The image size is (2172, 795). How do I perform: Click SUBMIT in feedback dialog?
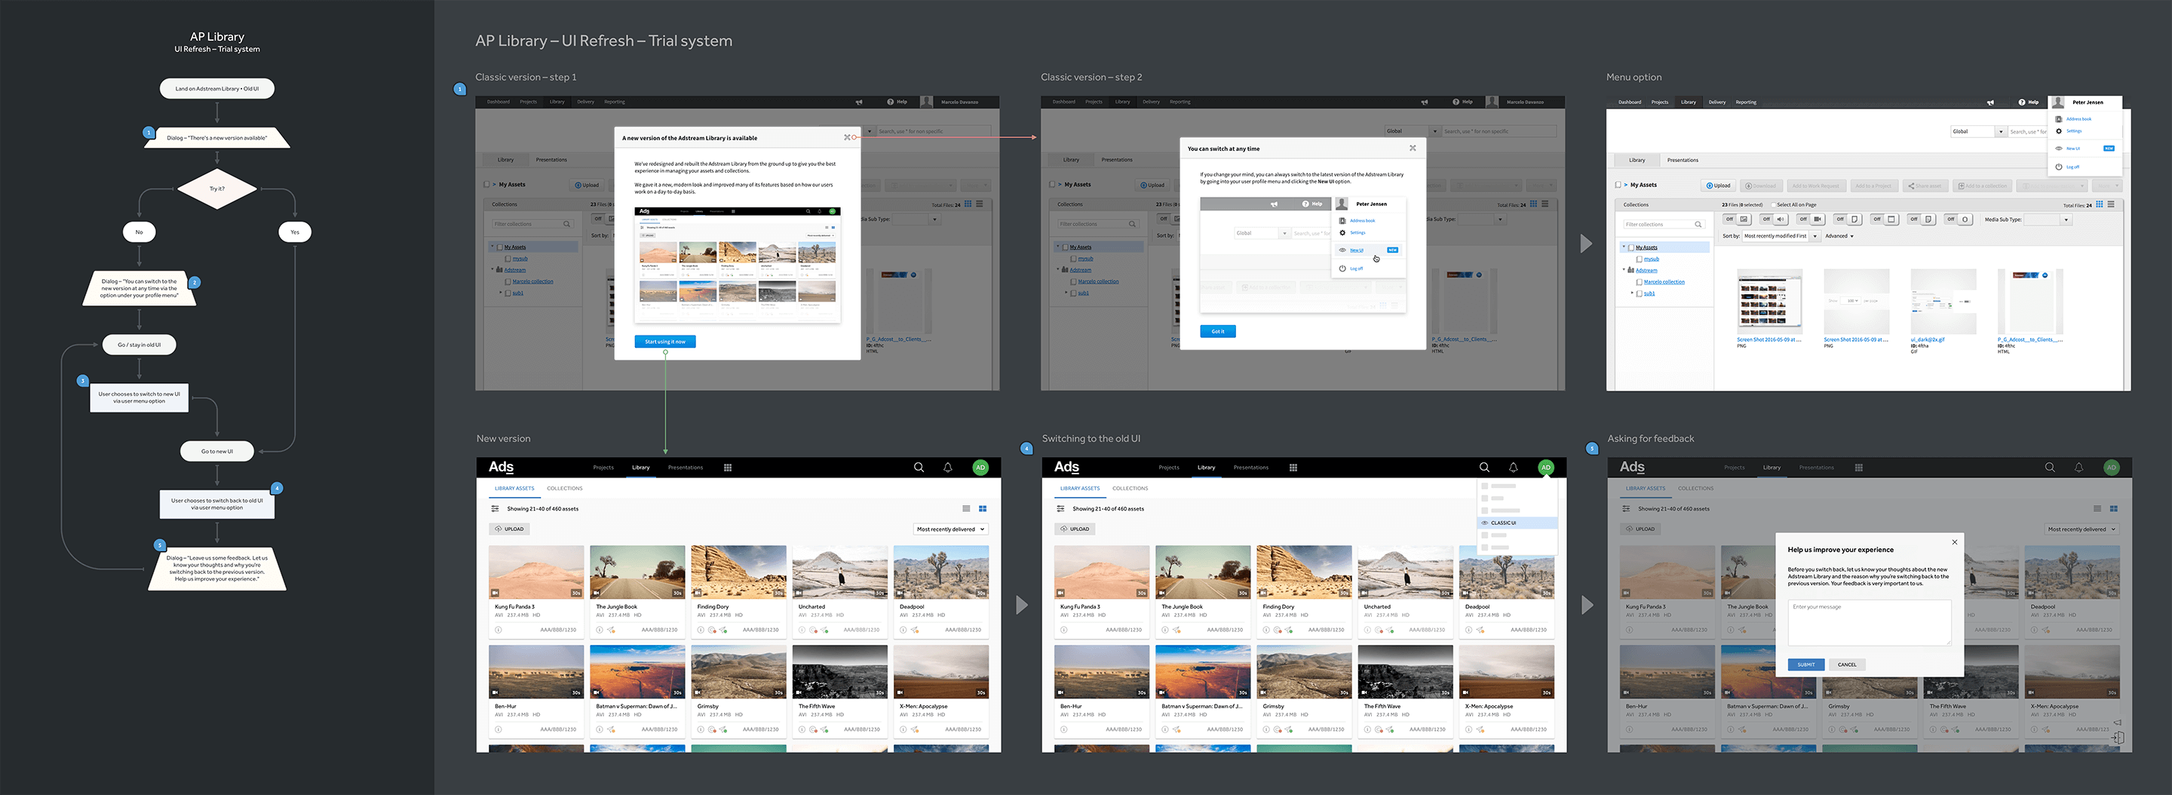tap(1806, 665)
